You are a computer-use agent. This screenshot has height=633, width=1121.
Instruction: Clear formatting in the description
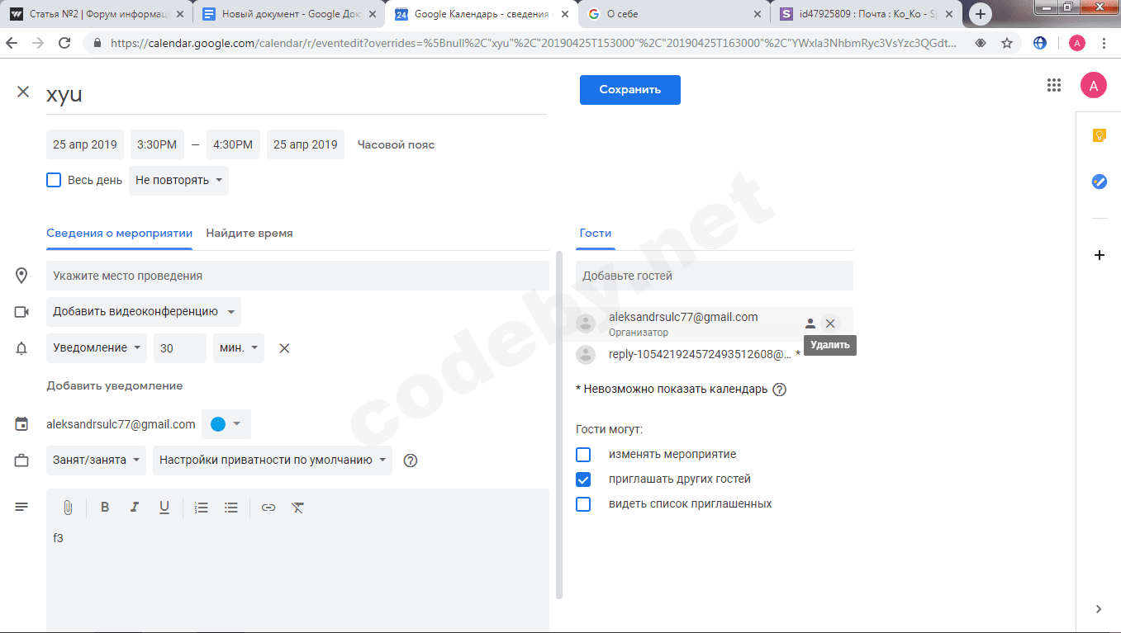coord(298,508)
